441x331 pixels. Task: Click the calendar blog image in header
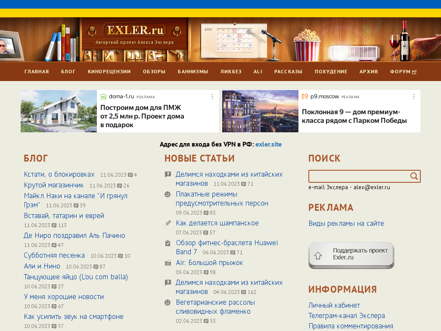[234, 41]
